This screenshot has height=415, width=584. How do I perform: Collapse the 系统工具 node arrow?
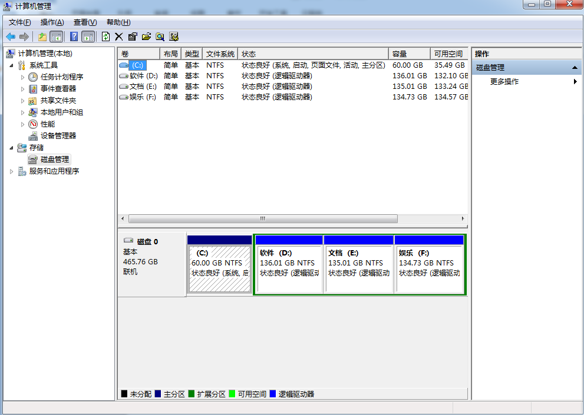click(12, 65)
